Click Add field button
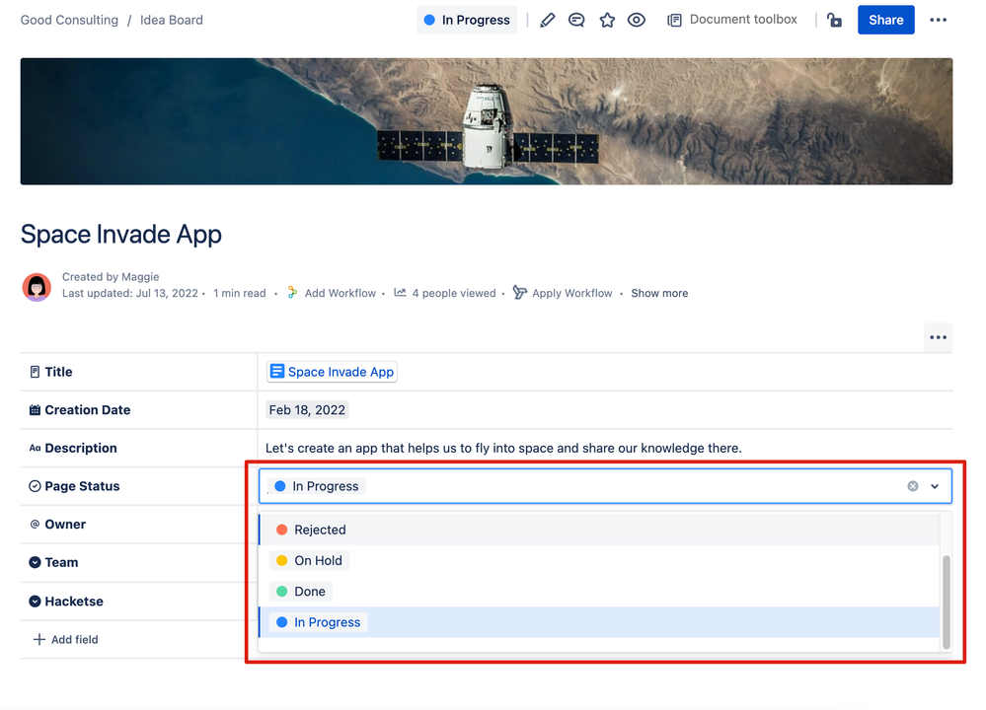This screenshot has width=986, height=710. (x=66, y=640)
